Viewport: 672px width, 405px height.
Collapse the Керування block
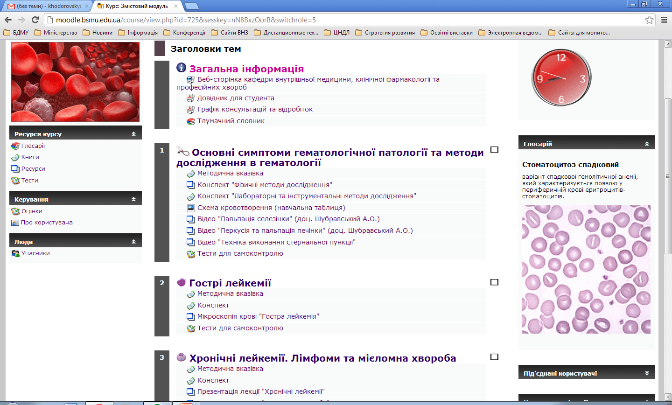pyautogui.click(x=133, y=199)
